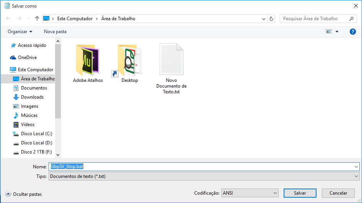
Task: Click the navigation pane scroll down arrow
Action: pos(58,155)
